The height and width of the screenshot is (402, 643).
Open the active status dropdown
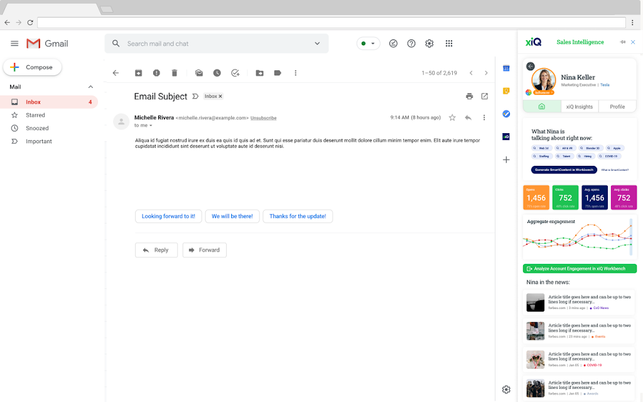pyautogui.click(x=368, y=43)
